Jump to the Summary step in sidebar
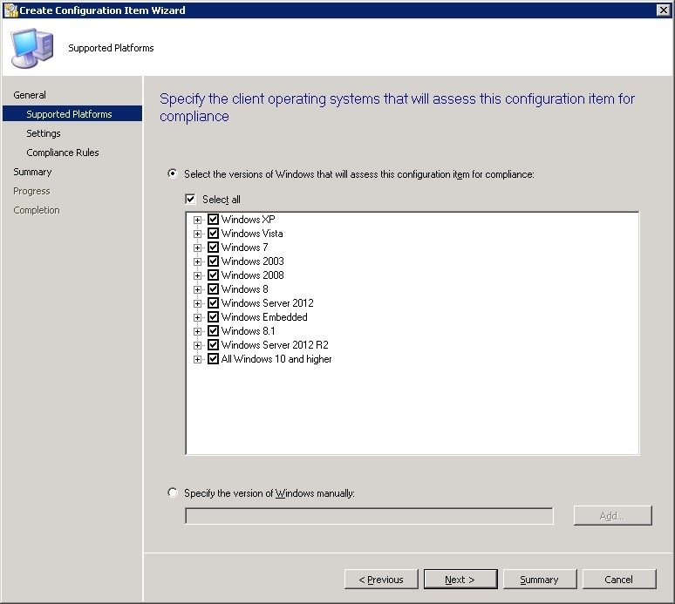 point(32,172)
